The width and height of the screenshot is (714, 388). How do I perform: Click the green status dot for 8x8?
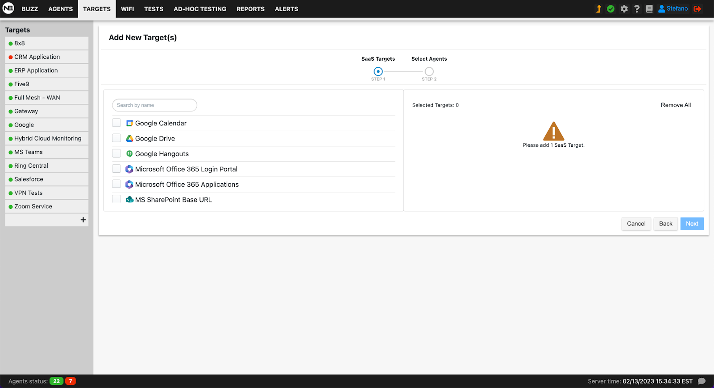(11, 44)
